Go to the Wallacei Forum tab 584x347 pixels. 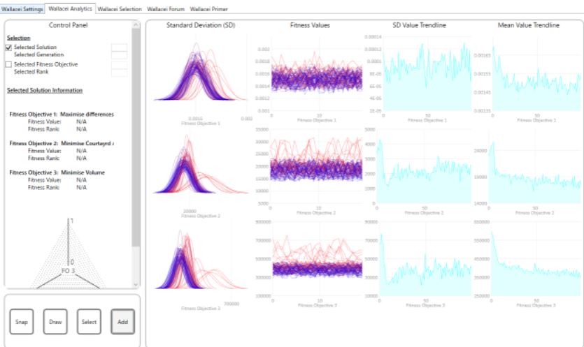pos(166,8)
